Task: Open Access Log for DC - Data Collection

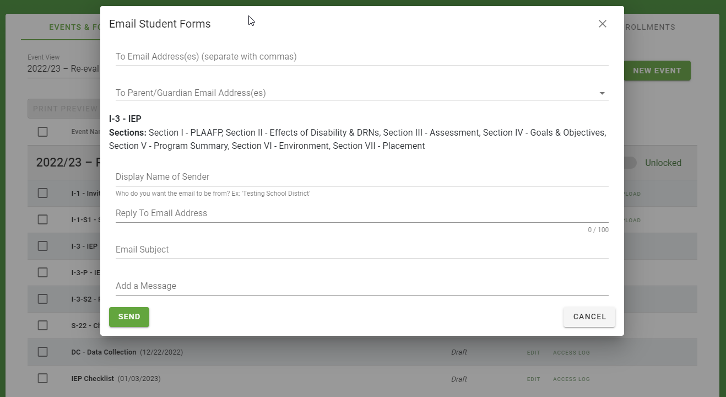Action: [x=571, y=353]
